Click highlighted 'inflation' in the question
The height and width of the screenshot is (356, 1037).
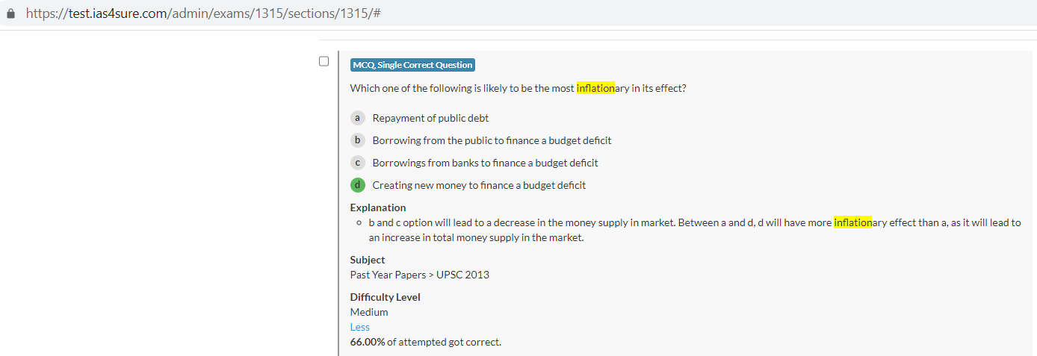[x=595, y=88]
